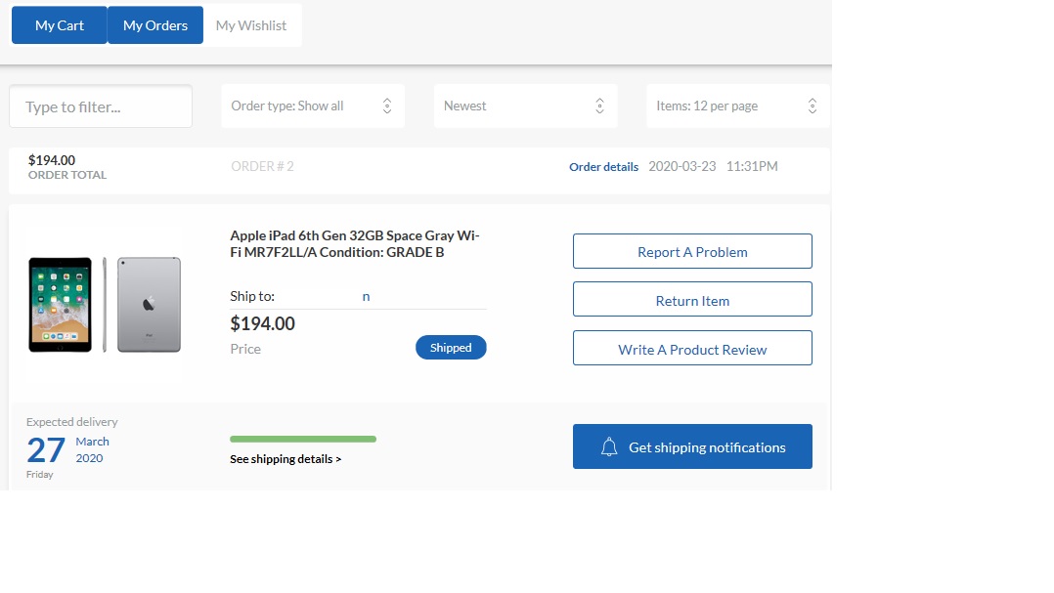The width and height of the screenshot is (1054, 593).
Task: Open the My Wishlist tab
Action: pos(251,25)
